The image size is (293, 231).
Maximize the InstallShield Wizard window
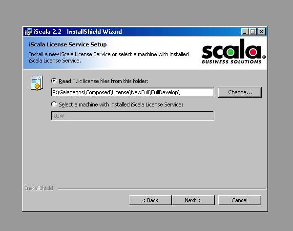click(252, 32)
